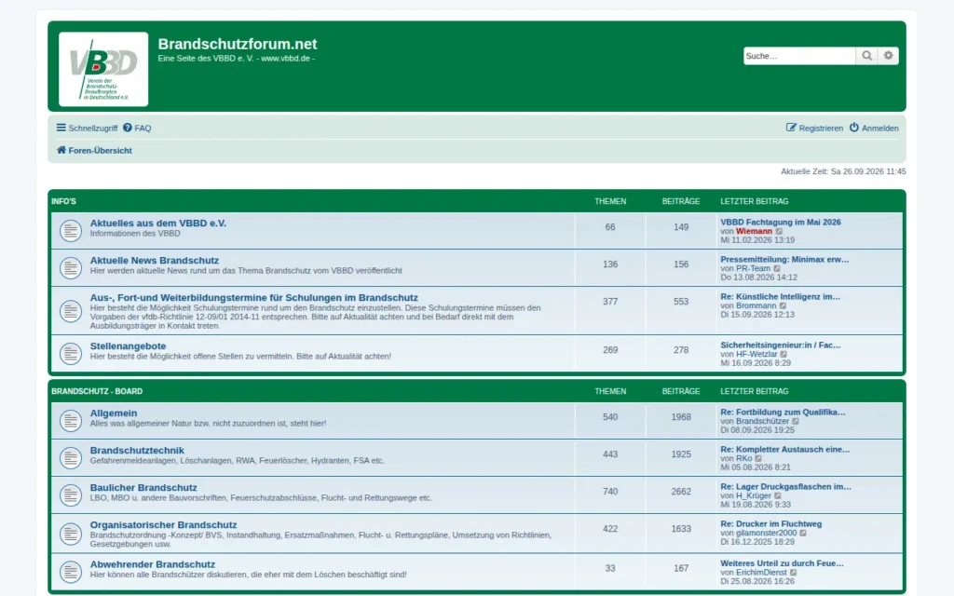View profile of user HF-Wetzlar
This screenshot has width=954, height=596.
click(x=756, y=355)
